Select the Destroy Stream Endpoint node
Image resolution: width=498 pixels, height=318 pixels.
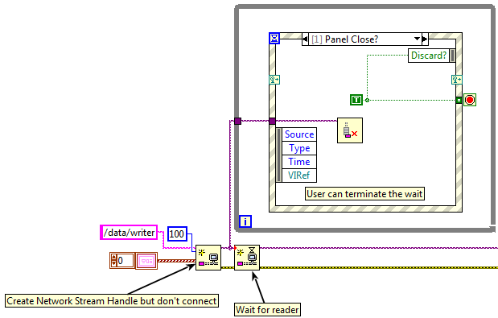[350, 130]
